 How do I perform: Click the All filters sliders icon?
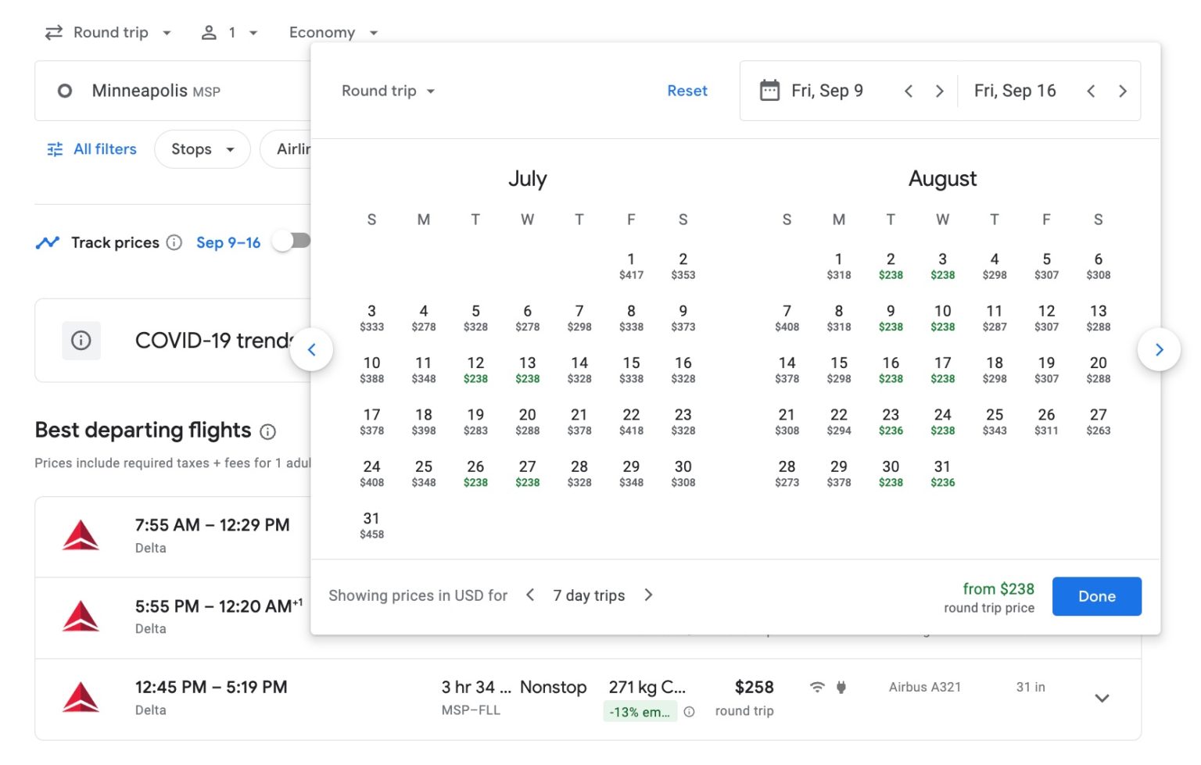click(54, 148)
